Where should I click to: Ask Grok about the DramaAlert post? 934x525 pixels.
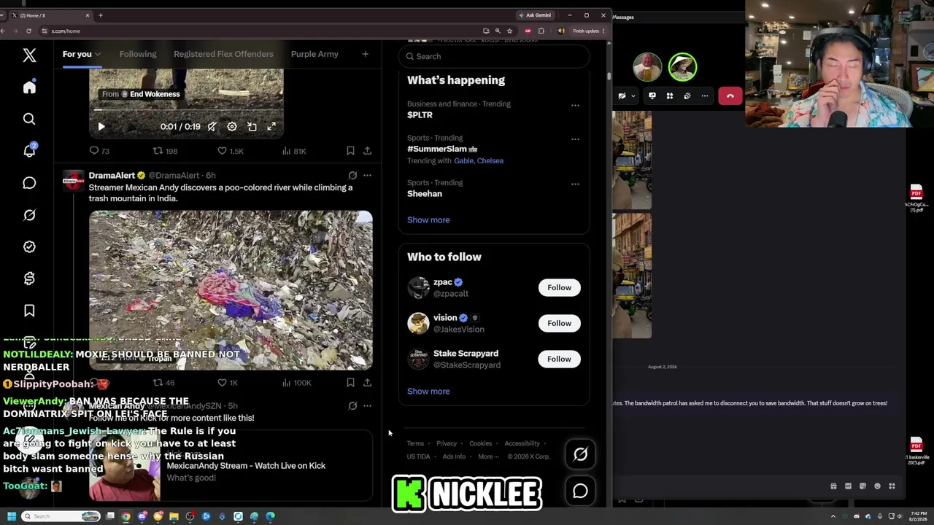click(x=352, y=176)
